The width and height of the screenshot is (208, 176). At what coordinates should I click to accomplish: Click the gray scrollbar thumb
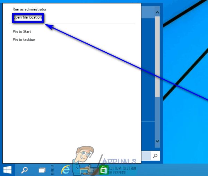(157, 56)
